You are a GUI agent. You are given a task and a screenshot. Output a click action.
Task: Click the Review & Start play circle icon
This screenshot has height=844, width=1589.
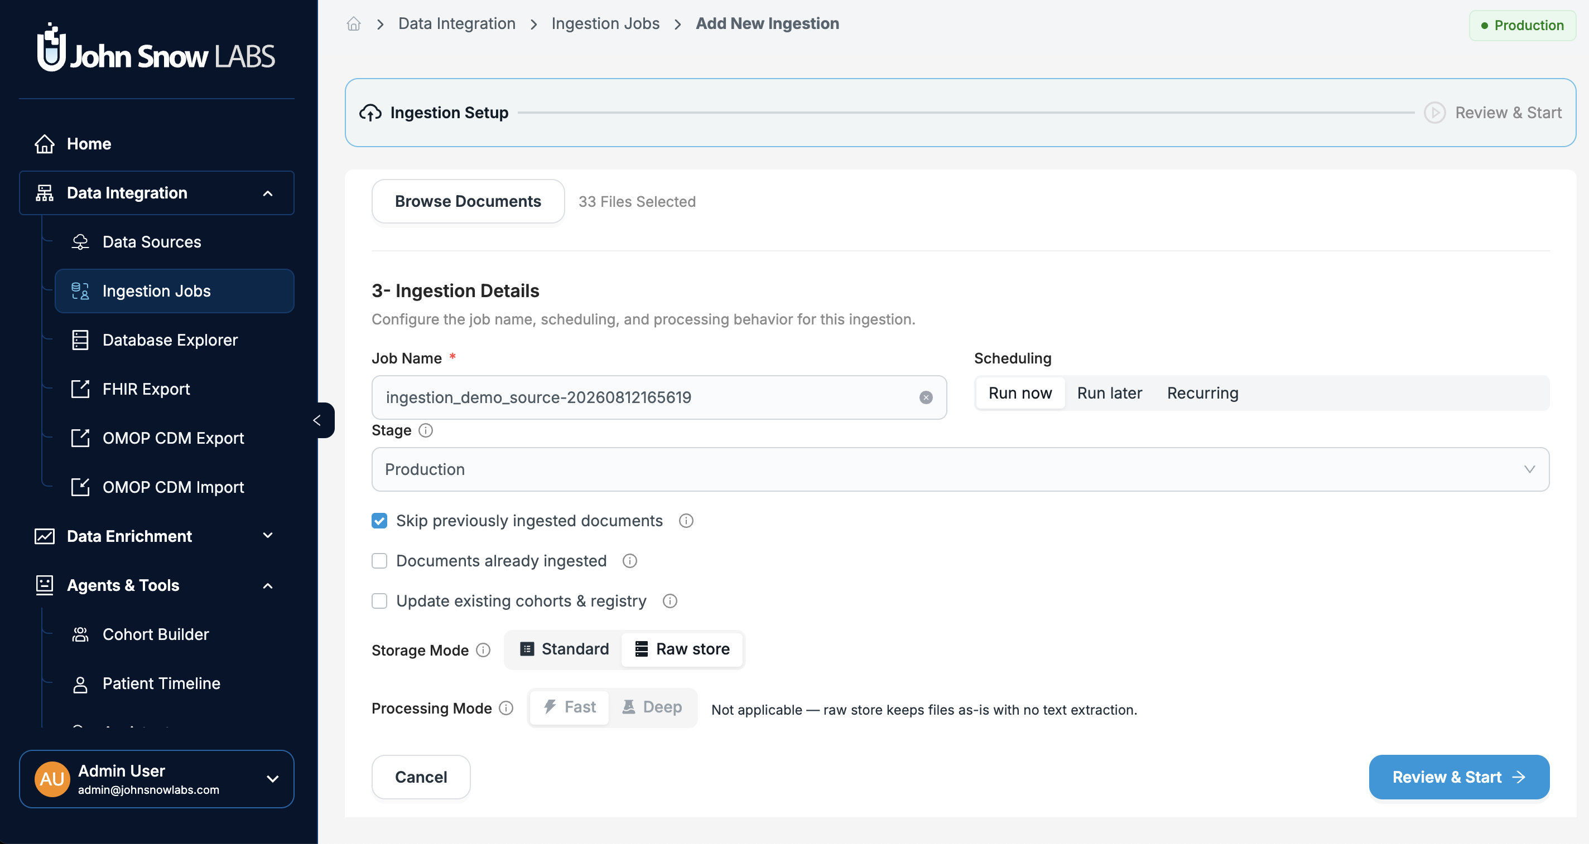1435,113
